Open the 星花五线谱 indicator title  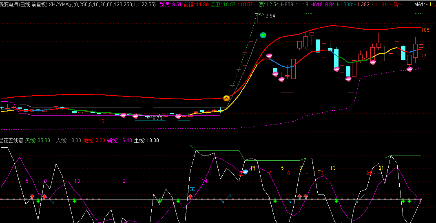coord(11,140)
